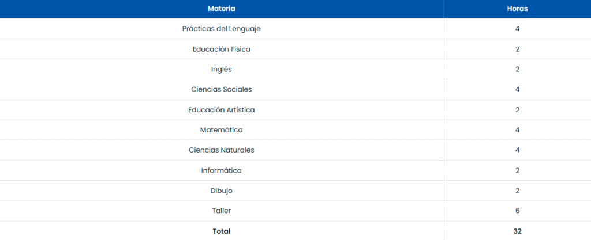Select the Prácticas del Lenguaje cell

222,29
